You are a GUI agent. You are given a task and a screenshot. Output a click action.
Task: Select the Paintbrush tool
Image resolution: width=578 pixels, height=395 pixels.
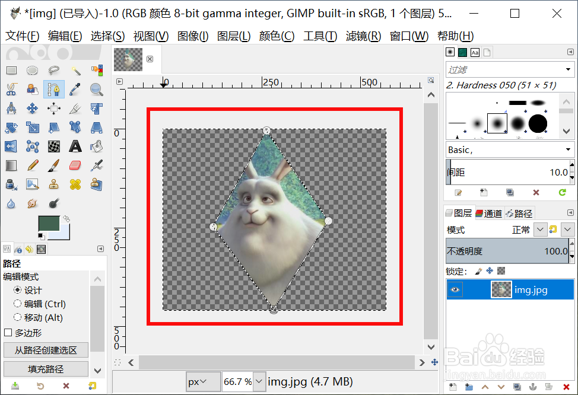[x=54, y=165]
